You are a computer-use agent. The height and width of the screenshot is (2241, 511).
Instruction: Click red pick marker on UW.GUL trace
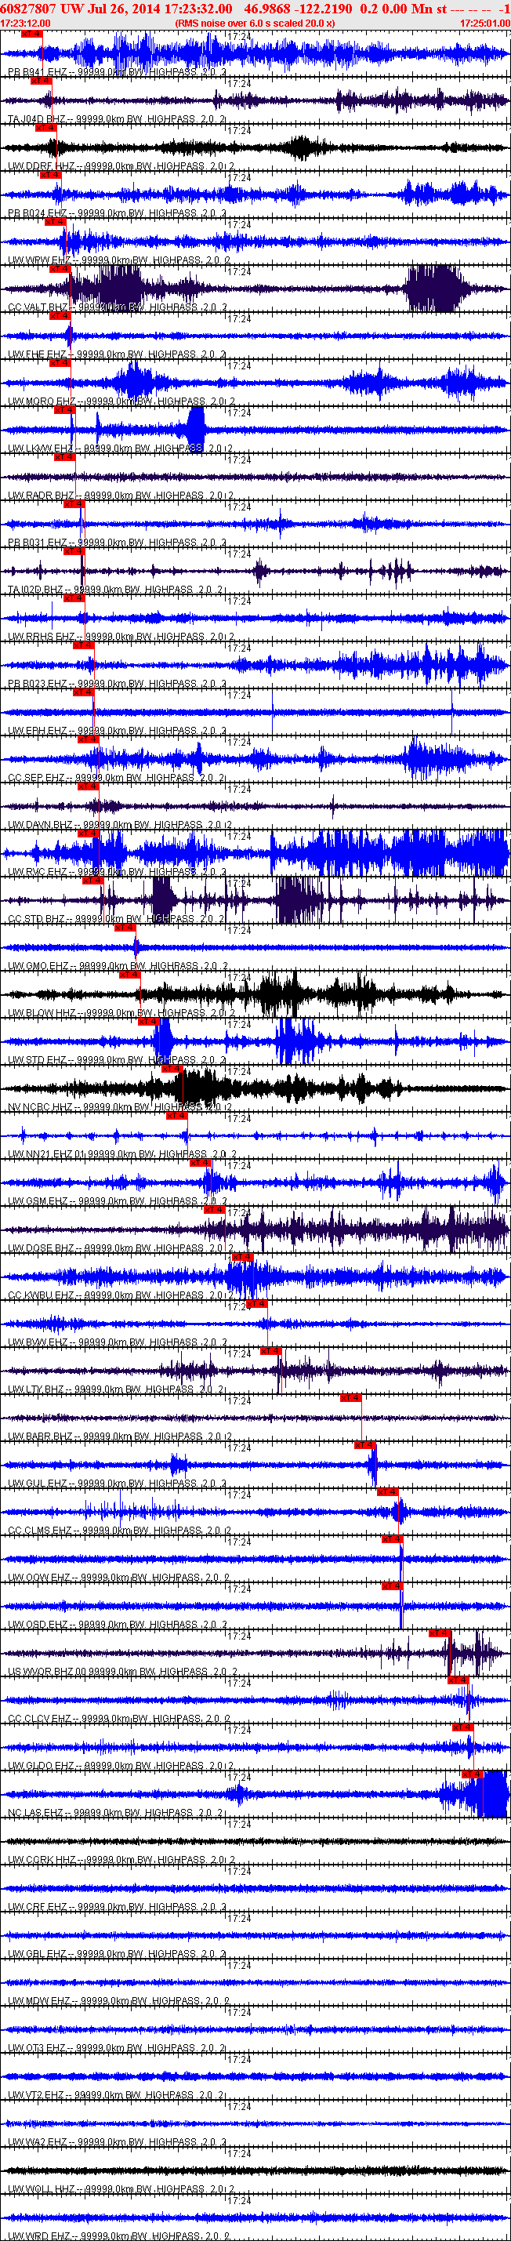(365, 1444)
